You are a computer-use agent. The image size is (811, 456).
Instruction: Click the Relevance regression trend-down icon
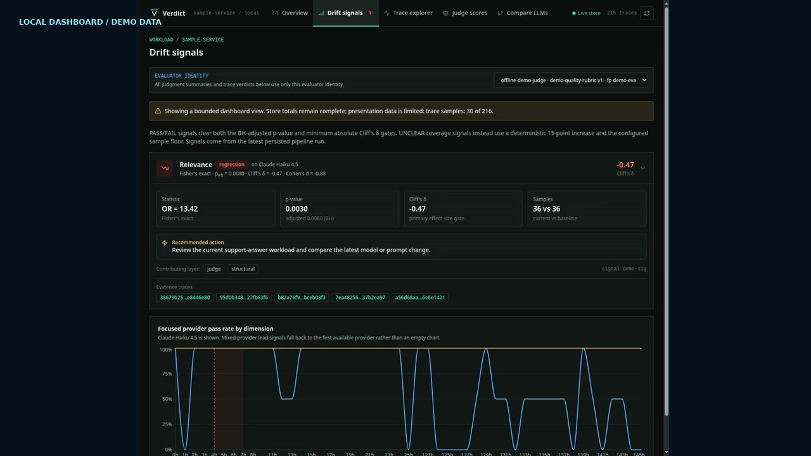pos(165,168)
